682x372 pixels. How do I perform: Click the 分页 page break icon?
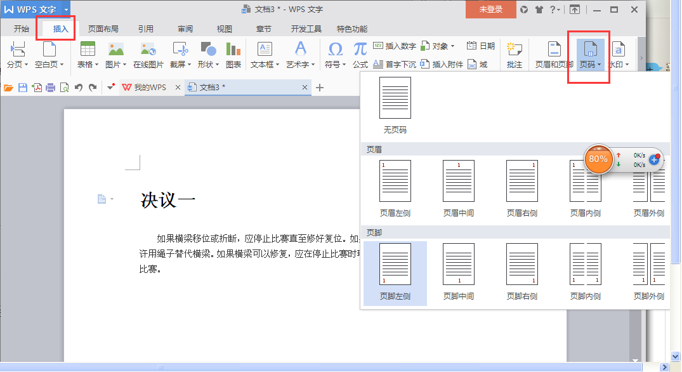17,49
